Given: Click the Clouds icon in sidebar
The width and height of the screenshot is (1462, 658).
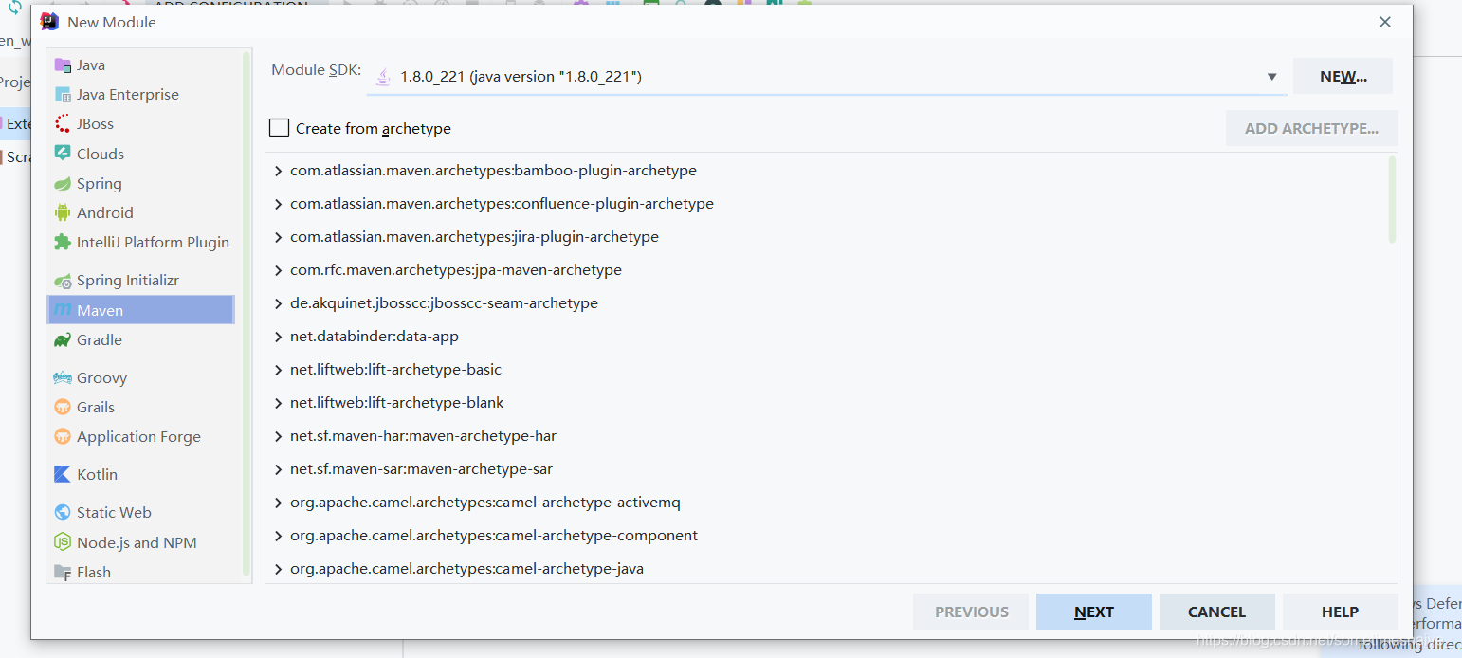Looking at the screenshot, I should [x=63, y=154].
